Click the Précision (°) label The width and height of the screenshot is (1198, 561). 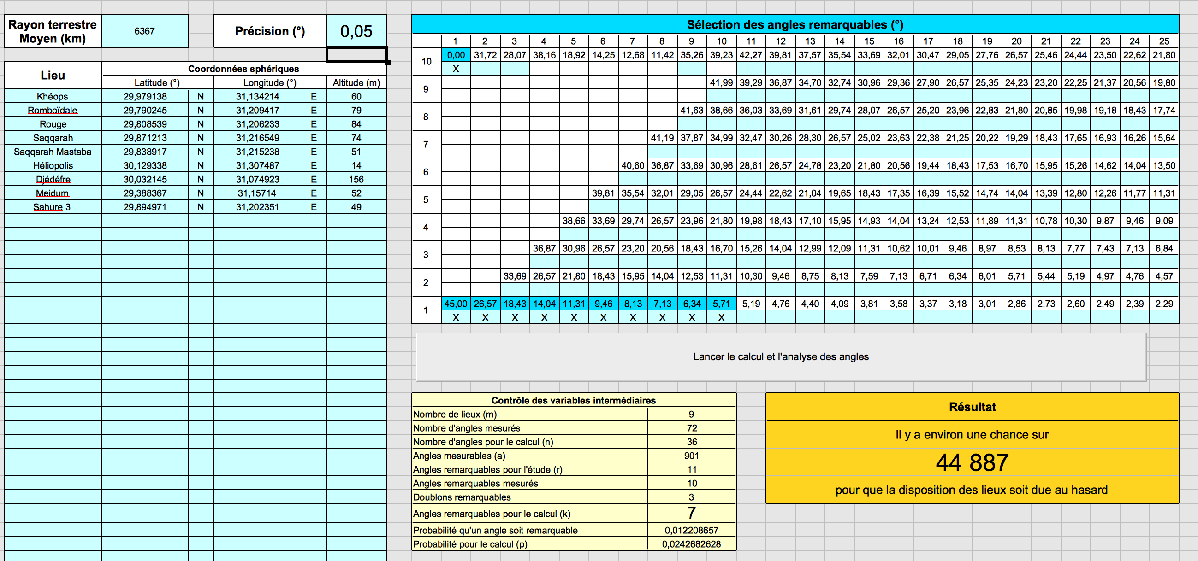click(x=270, y=31)
